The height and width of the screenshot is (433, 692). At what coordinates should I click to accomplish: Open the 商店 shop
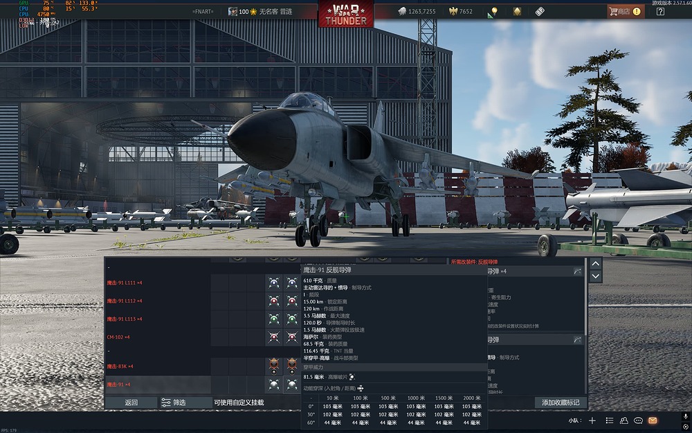(625, 12)
